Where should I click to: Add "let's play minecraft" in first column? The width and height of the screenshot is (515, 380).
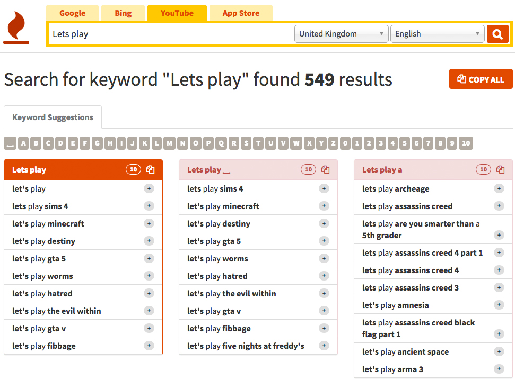(149, 223)
